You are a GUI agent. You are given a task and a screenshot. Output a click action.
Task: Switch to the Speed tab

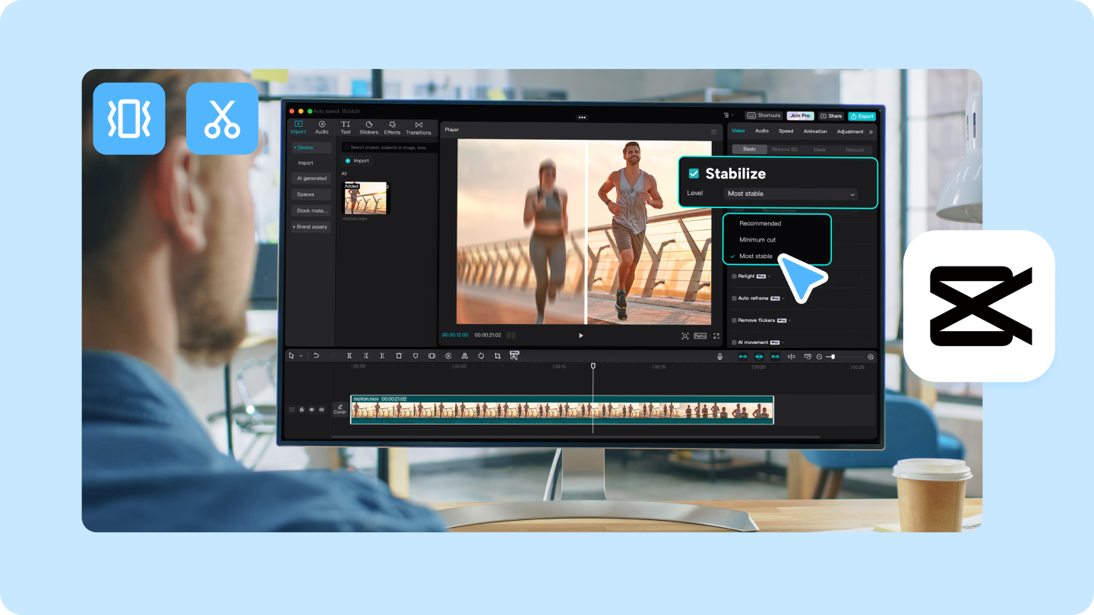[786, 131]
